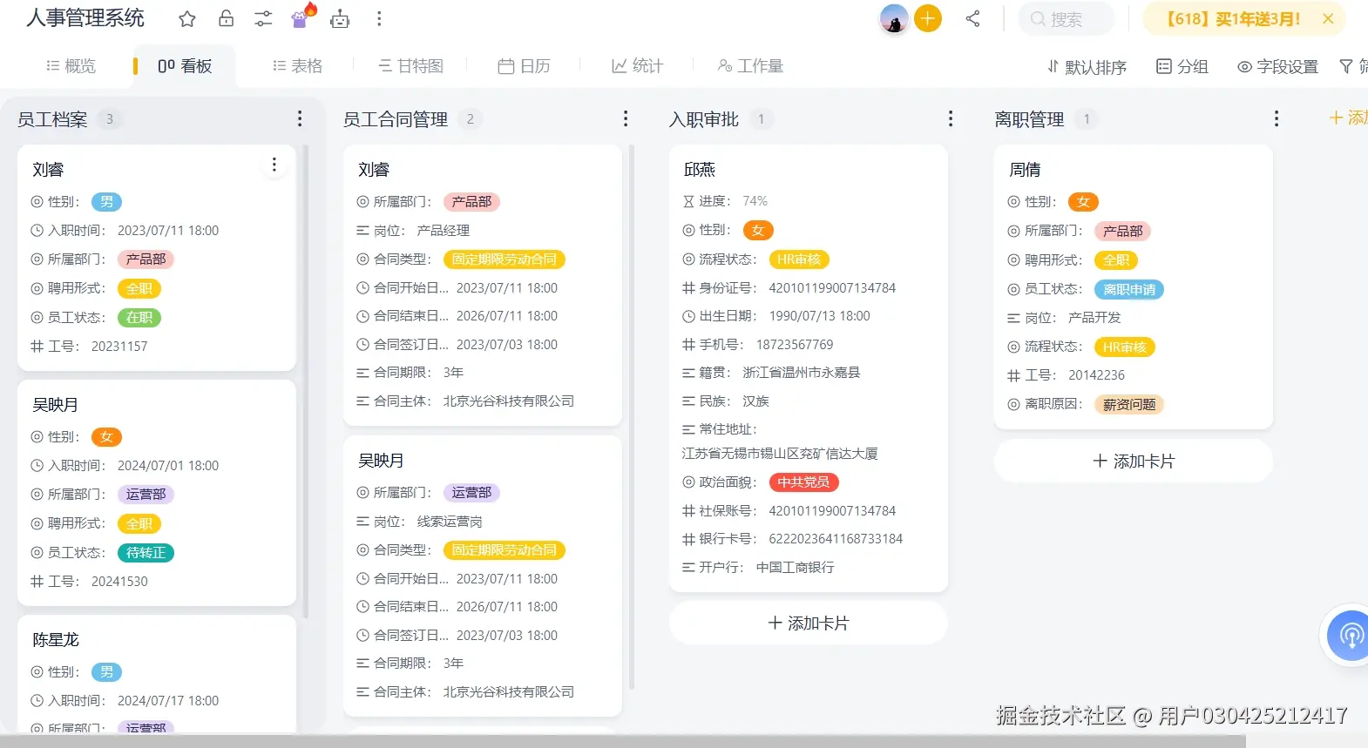The image size is (1368, 748).
Task: Open the 统计 view tab
Action: click(637, 66)
